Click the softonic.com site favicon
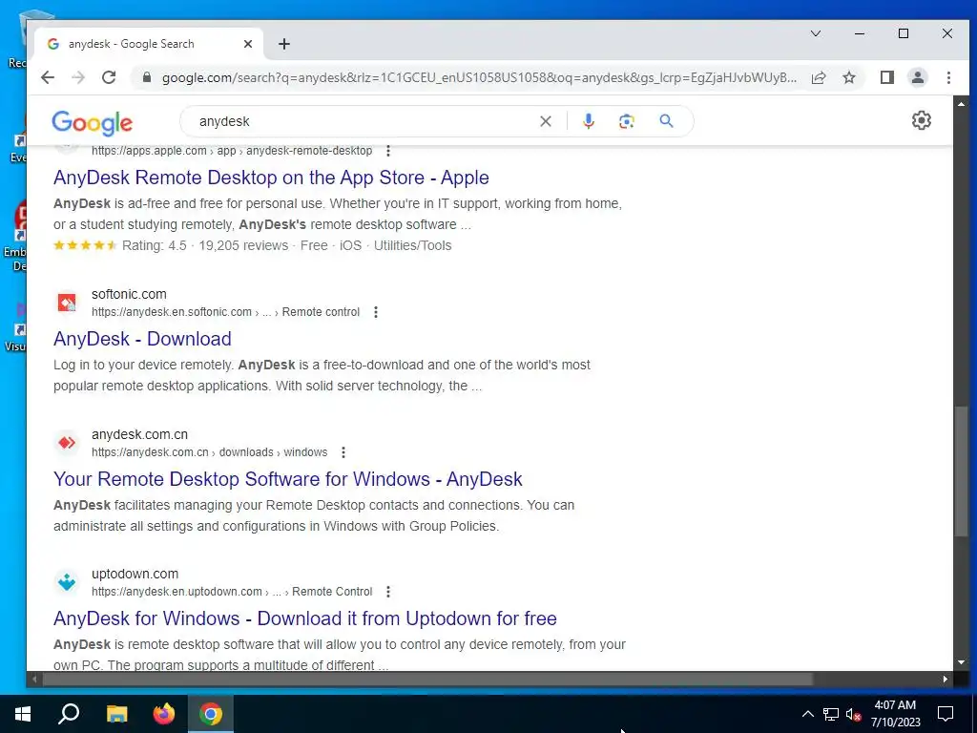The height and width of the screenshot is (733, 977). coord(67,303)
